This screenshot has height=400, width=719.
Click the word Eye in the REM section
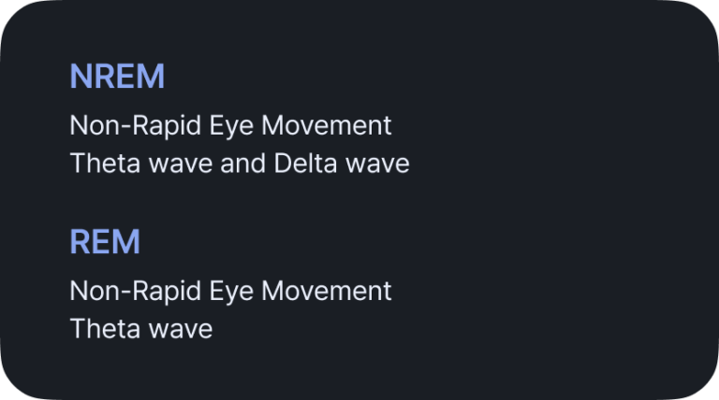231,292
